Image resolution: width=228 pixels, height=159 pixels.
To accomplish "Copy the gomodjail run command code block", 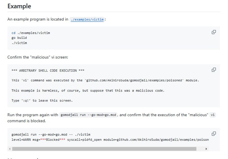I will point(213,134).
